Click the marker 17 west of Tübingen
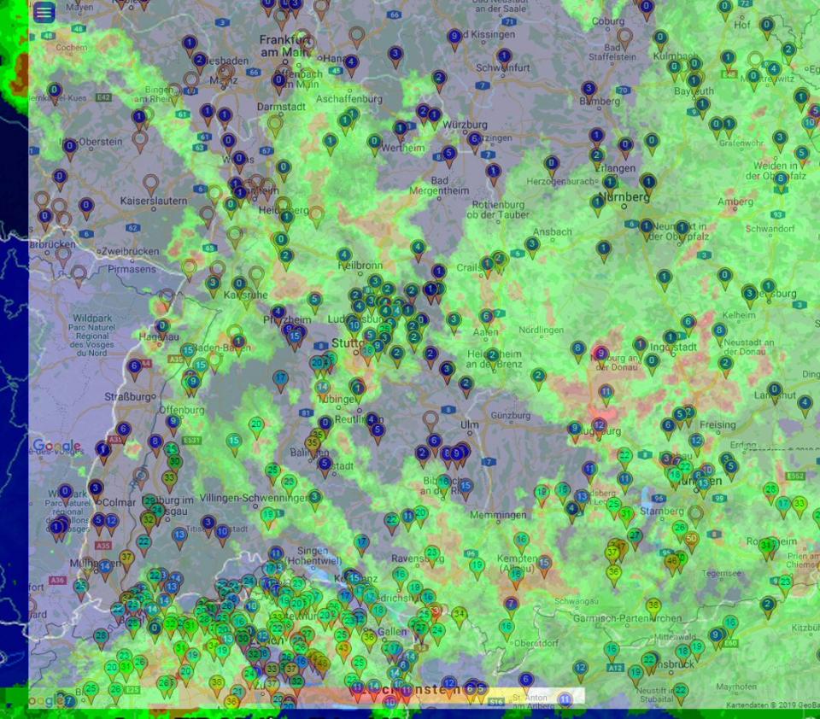 click(280, 378)
